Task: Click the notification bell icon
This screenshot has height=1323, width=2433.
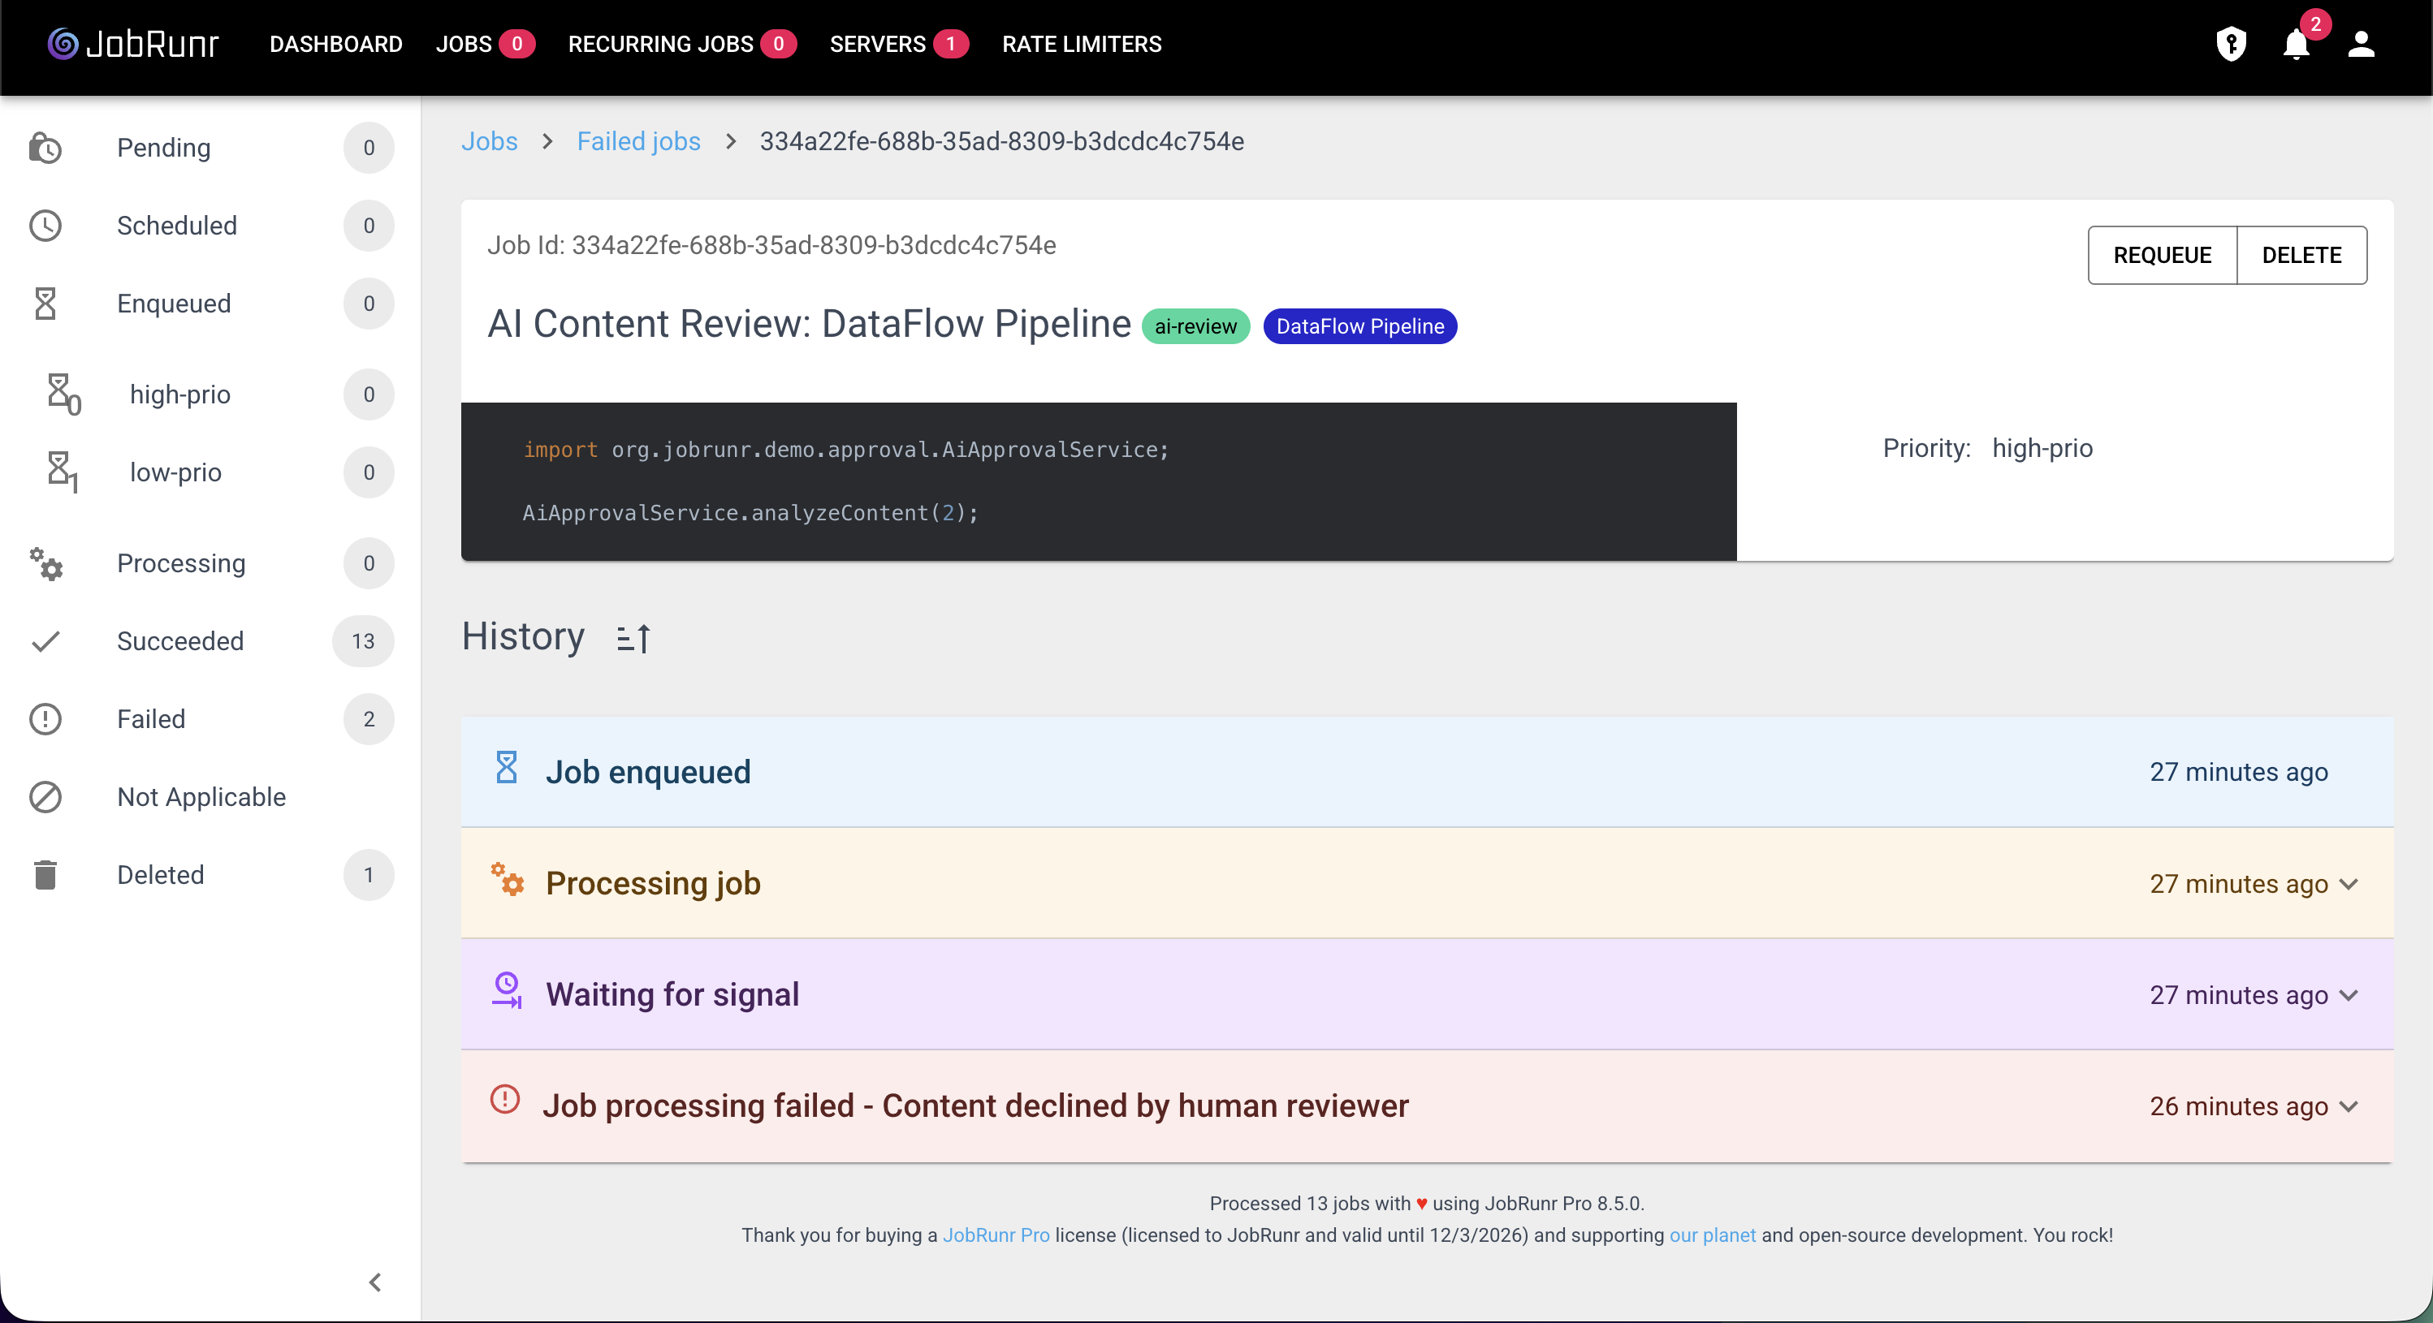Action: 2295,45
